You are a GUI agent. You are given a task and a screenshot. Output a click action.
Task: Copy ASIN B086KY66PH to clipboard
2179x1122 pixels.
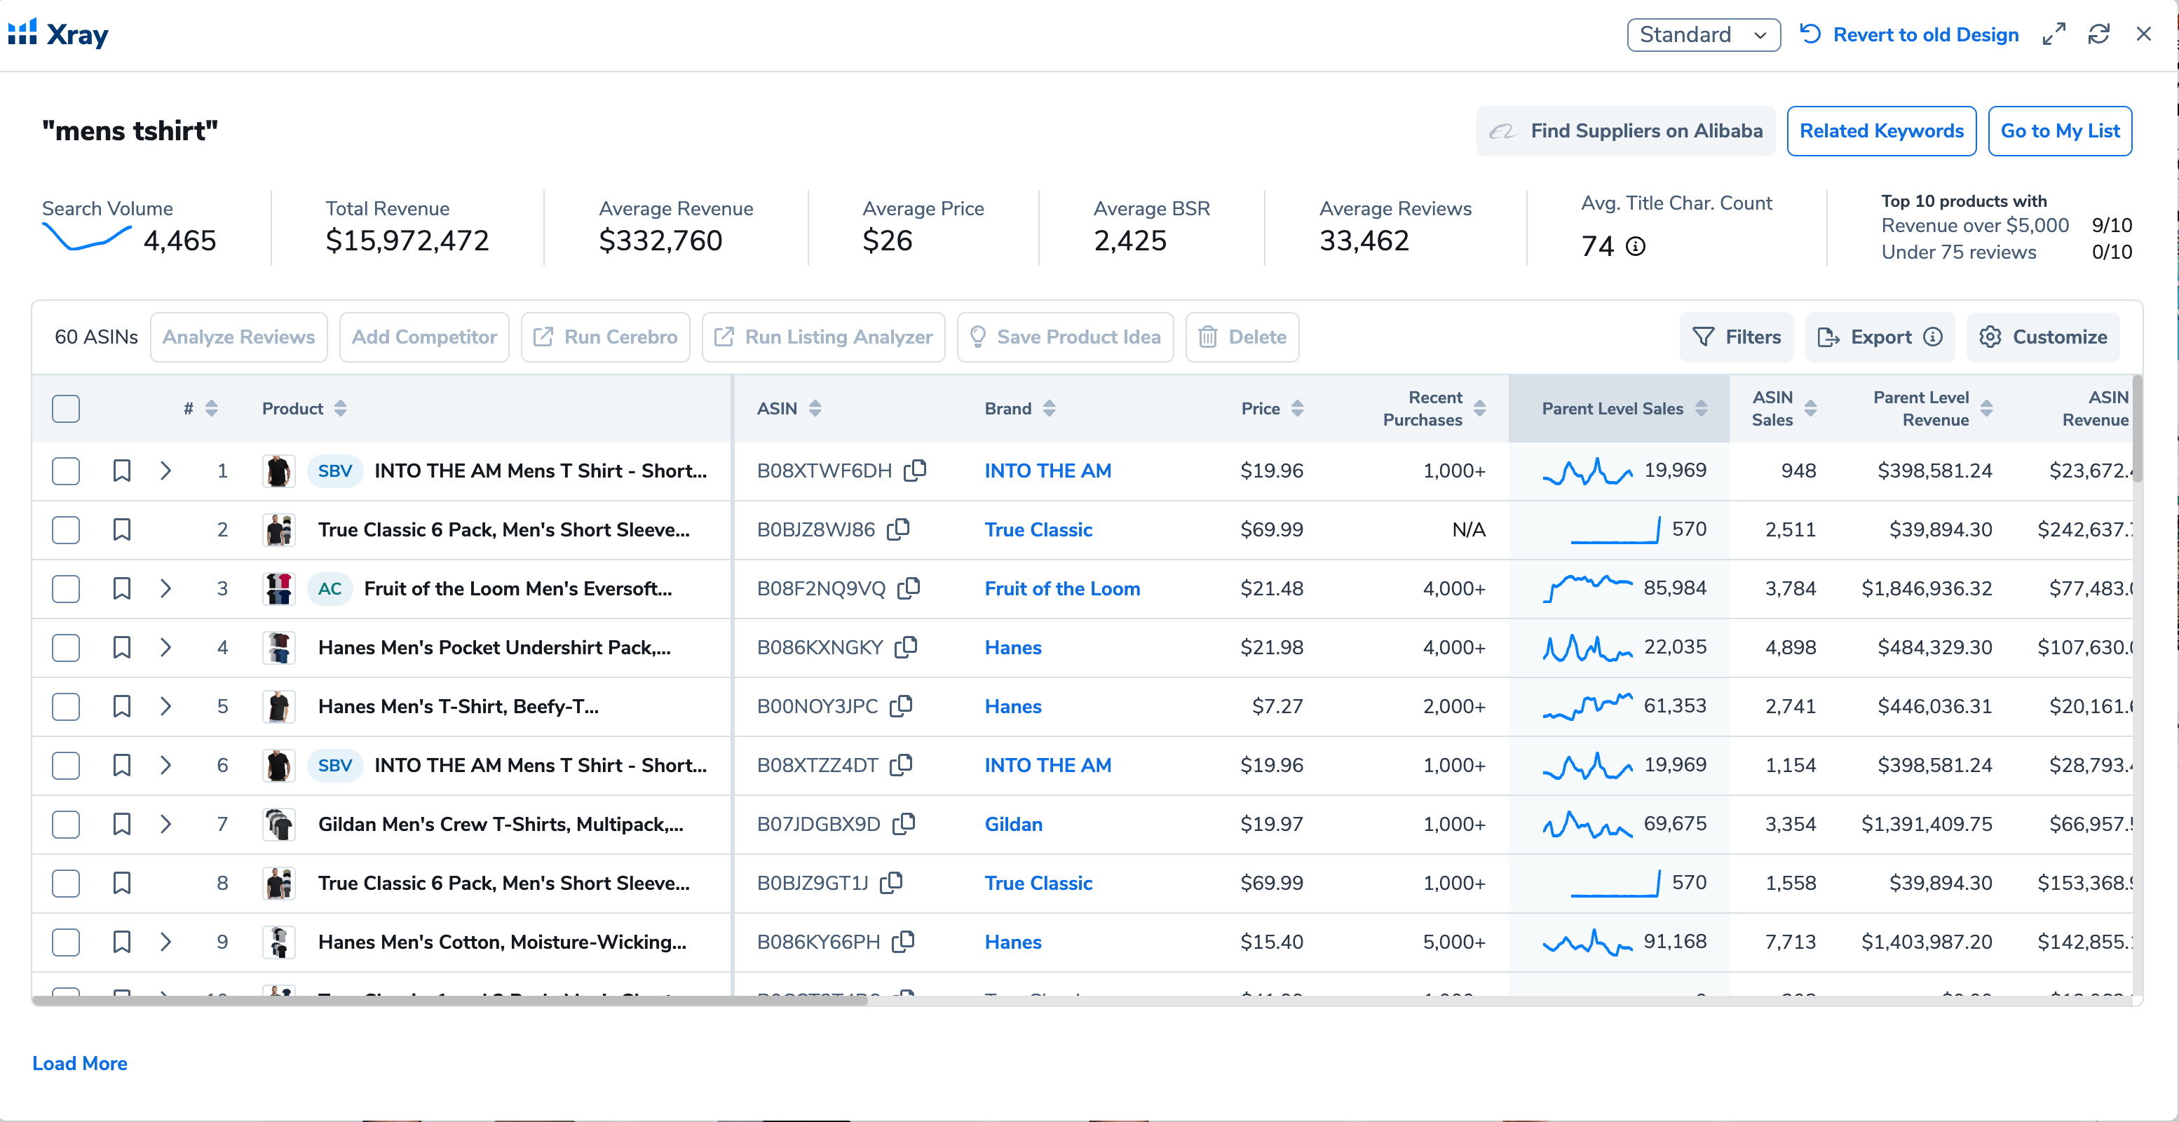click(904, 942)
